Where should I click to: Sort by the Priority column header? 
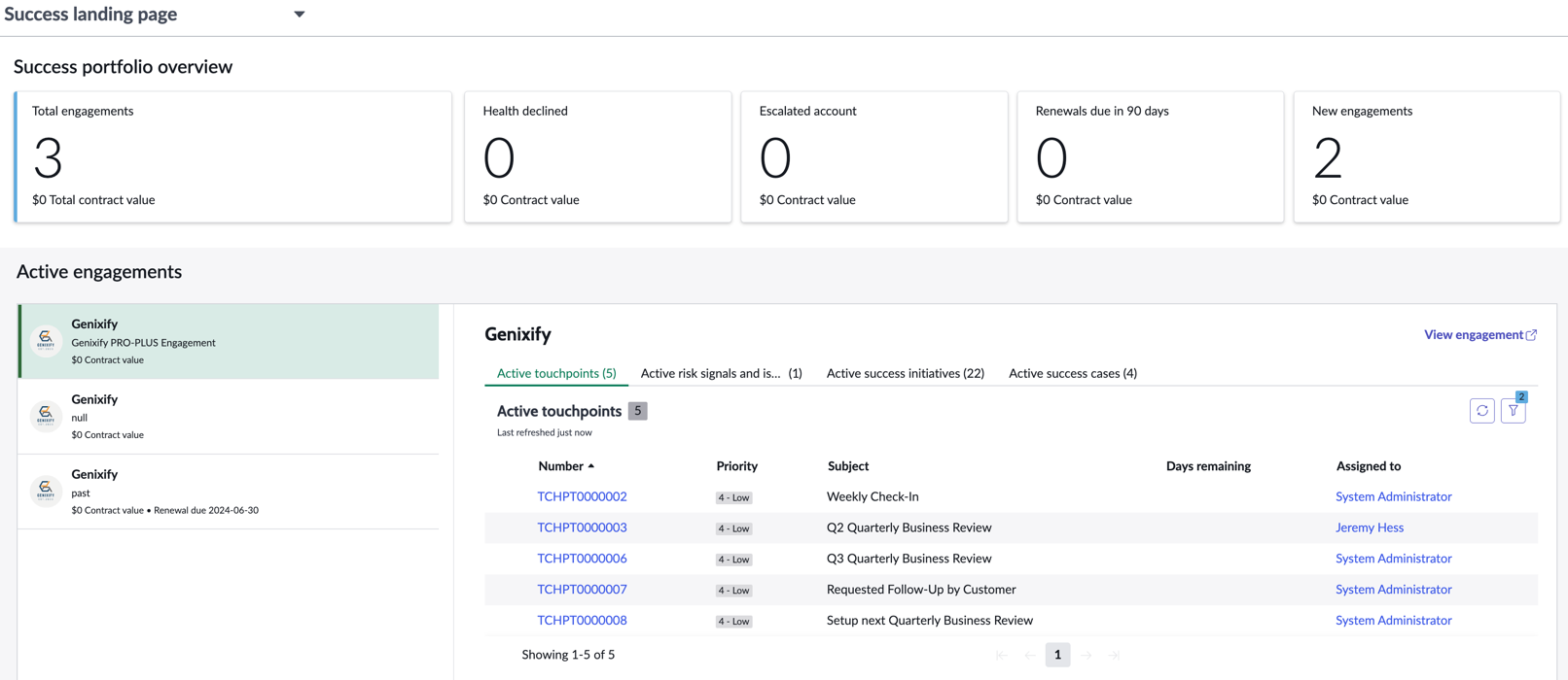pos(737,466)
